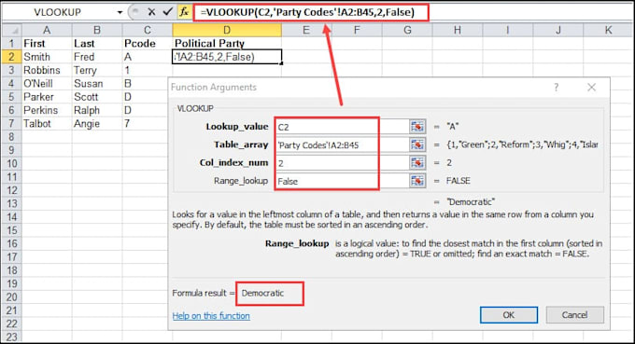Click collapse-dialog icon beside Lookup_value field
Screen dimensions: 635x344
417,127
